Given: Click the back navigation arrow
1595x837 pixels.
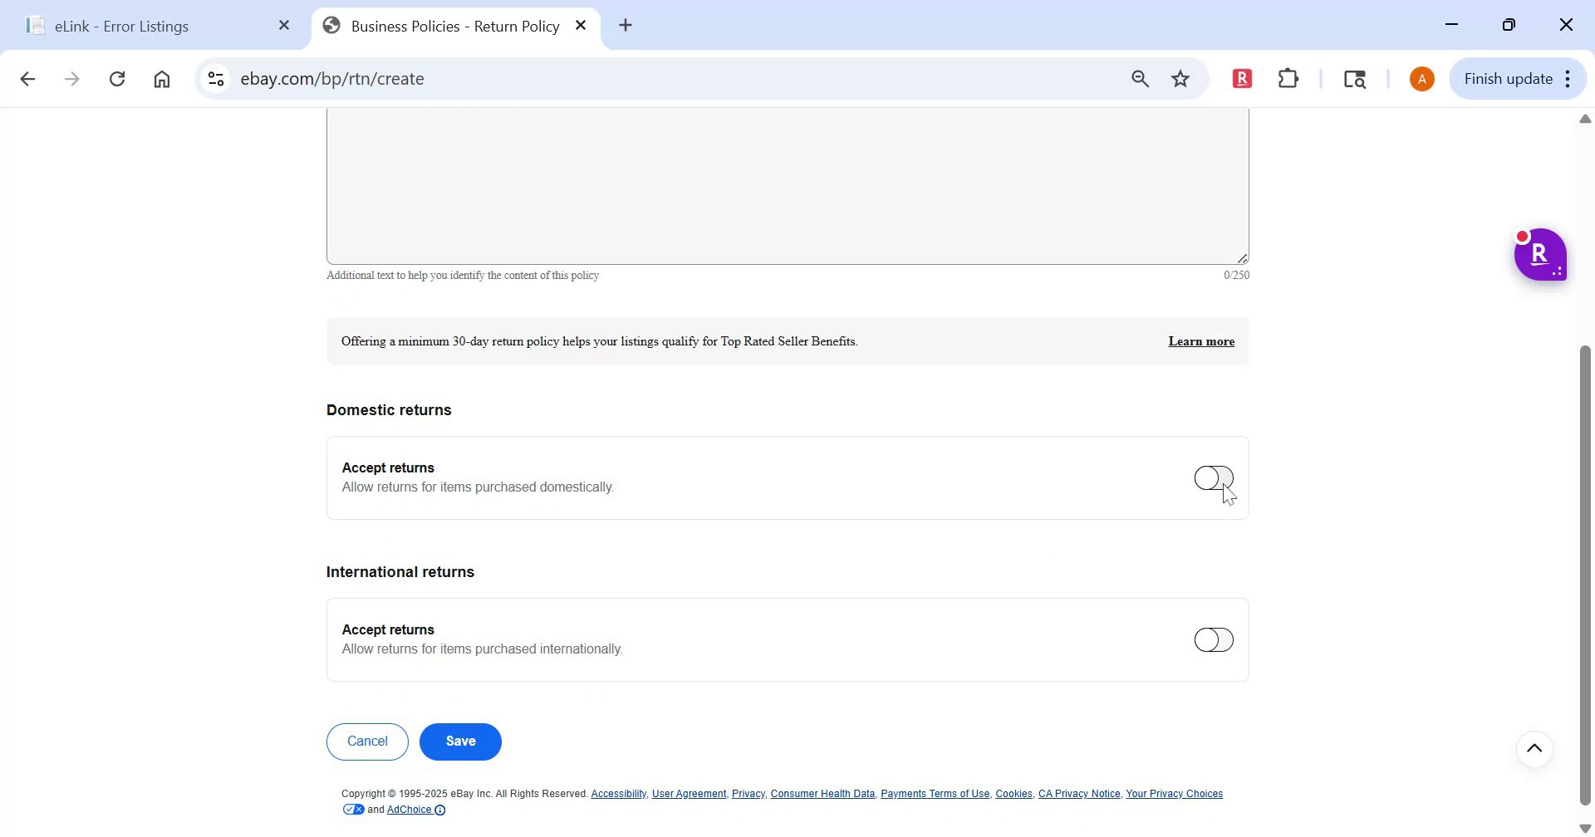Looking at the screenshot, I should pos(27,78).
